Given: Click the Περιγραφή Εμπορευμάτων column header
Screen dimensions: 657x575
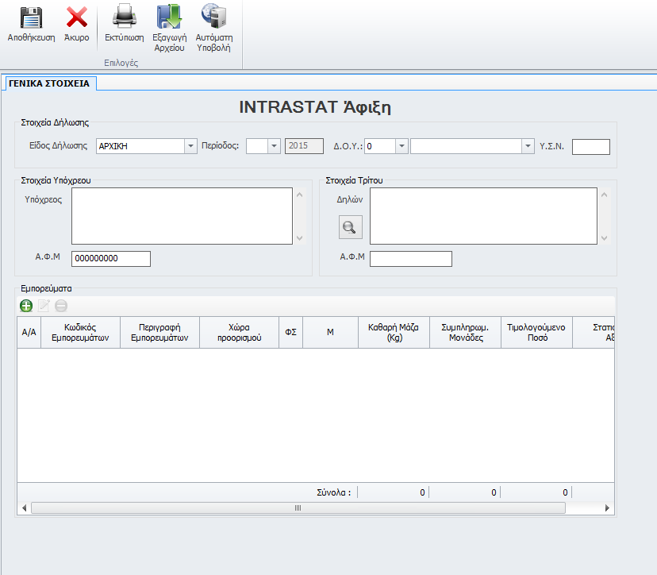Looking at the screenshot, I should click(x=159, y=332).
